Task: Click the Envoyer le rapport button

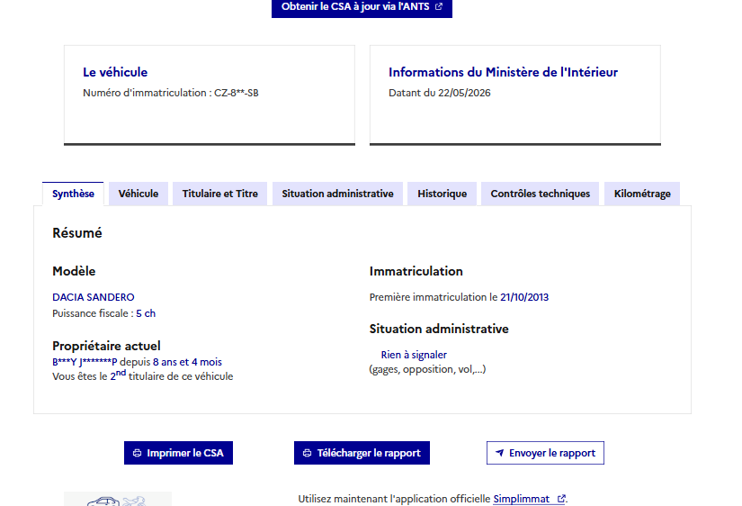Action: click(x=545, y=453)
